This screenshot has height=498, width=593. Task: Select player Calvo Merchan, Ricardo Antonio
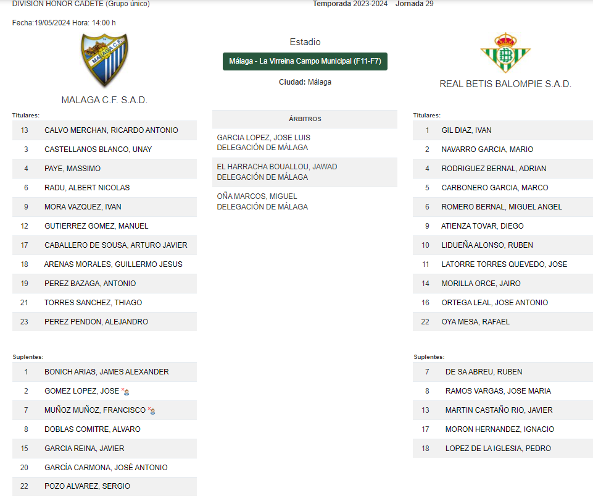point(104,130)
